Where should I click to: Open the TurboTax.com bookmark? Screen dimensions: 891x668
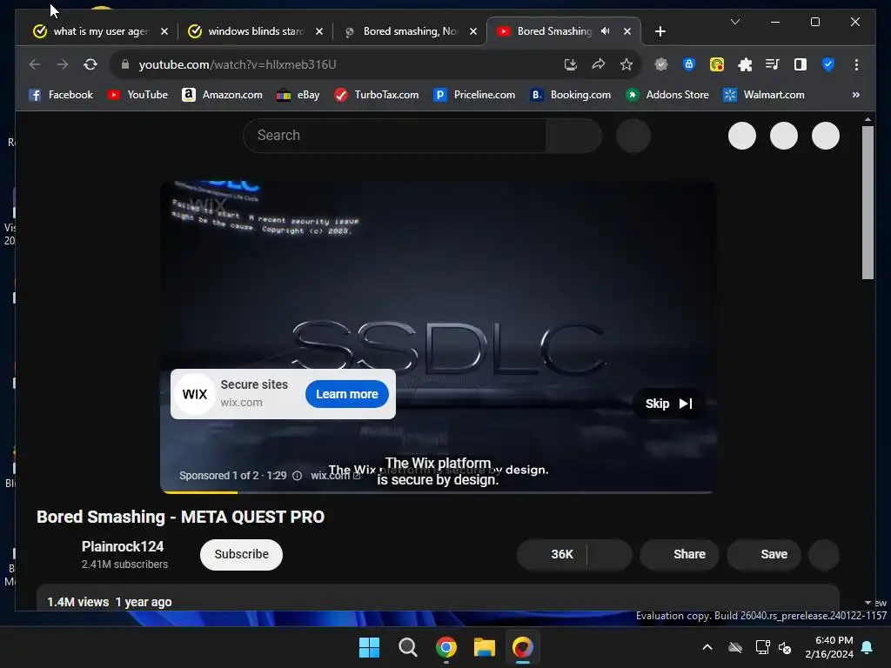[x=377, y=95]
